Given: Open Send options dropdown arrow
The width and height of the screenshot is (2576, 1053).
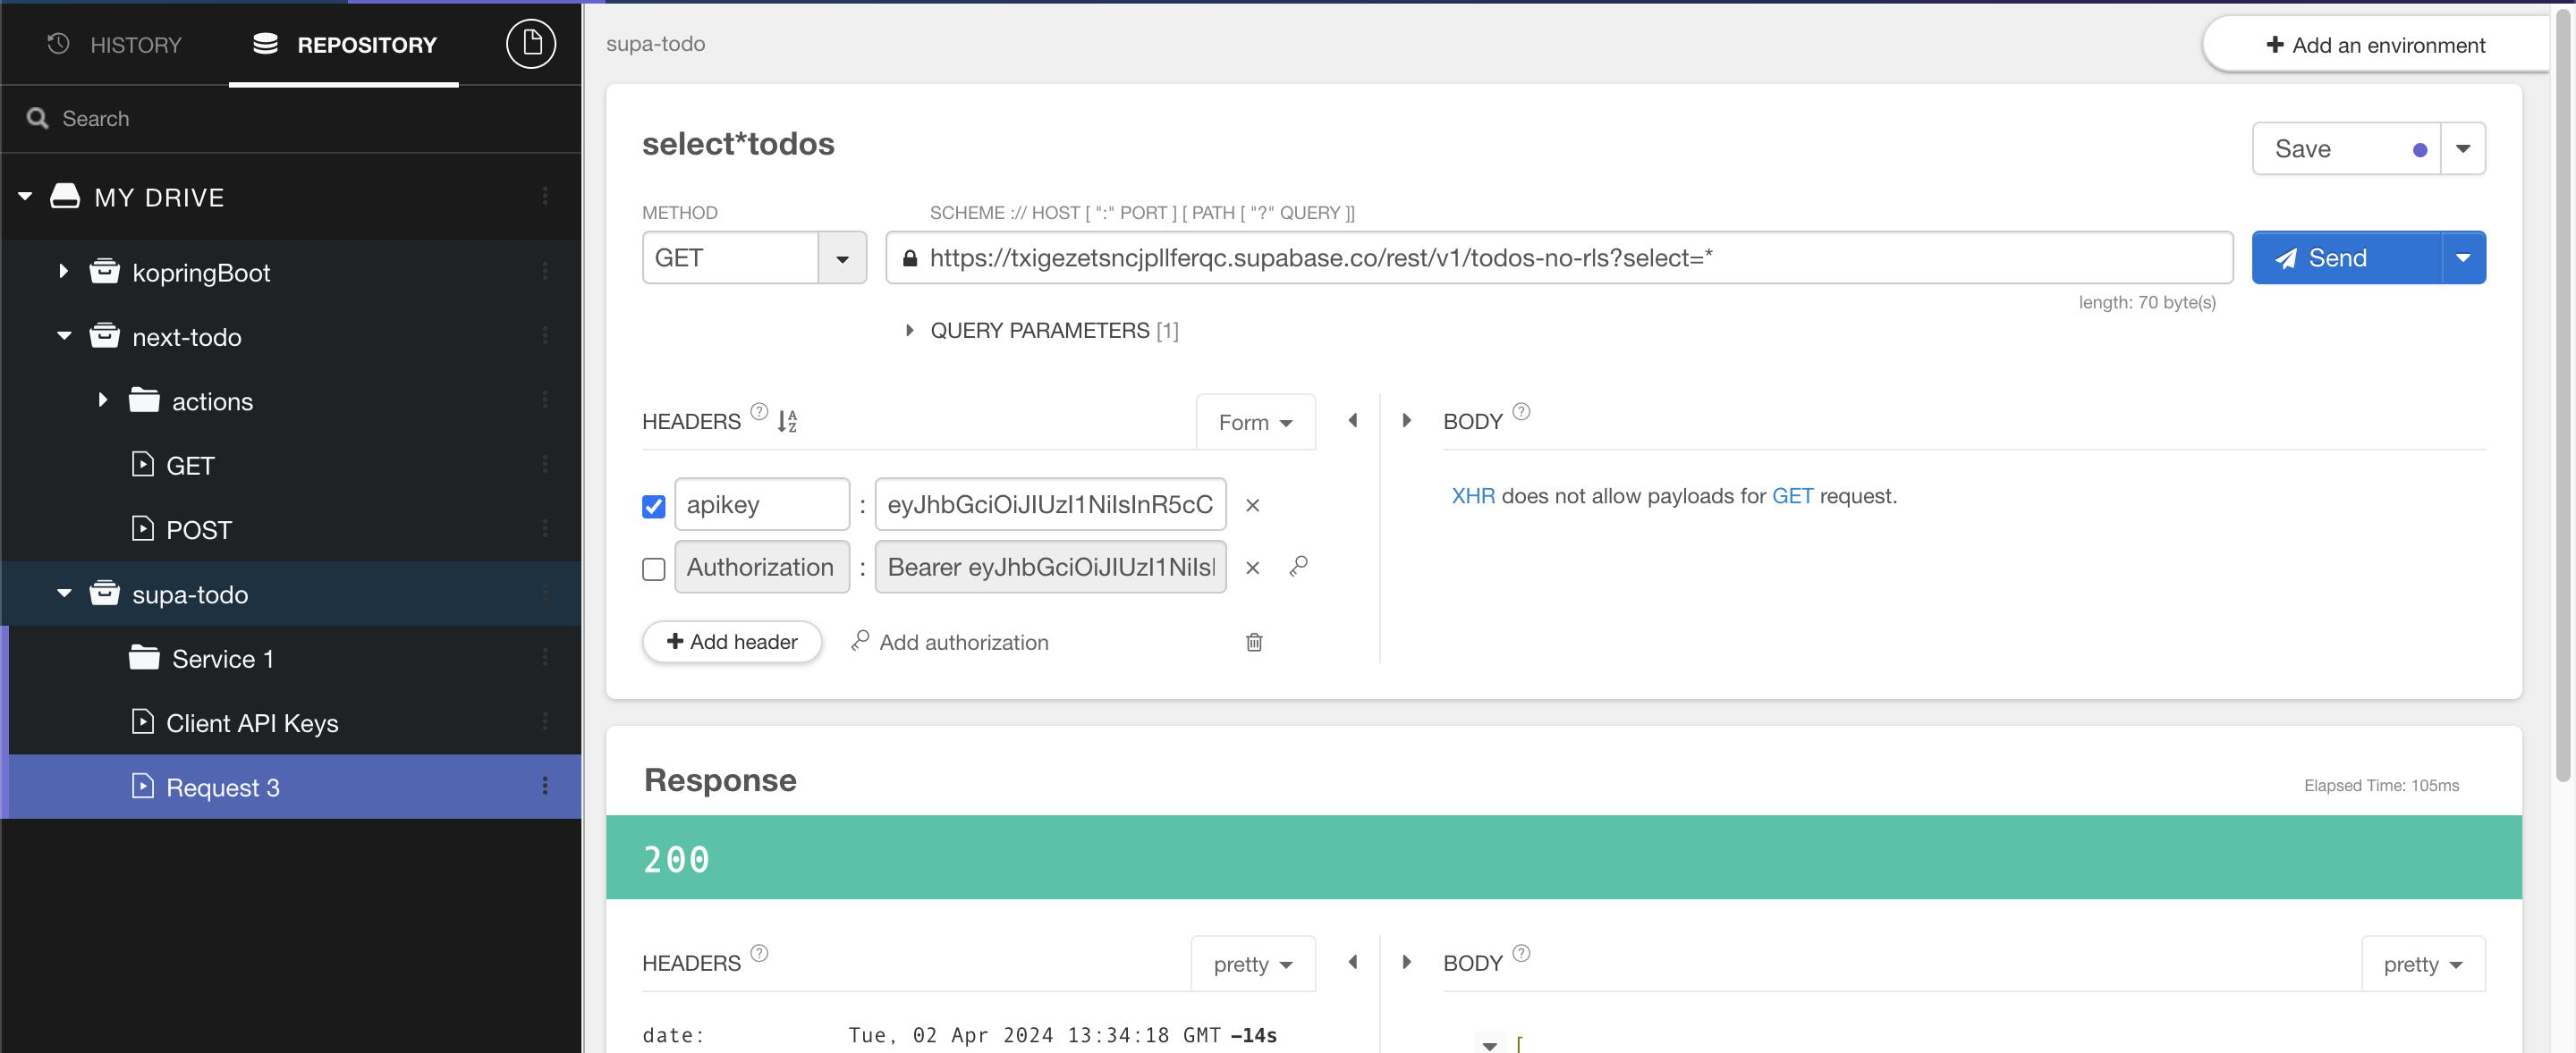Looking at the screenshot, I should [x=2462, y=257].
